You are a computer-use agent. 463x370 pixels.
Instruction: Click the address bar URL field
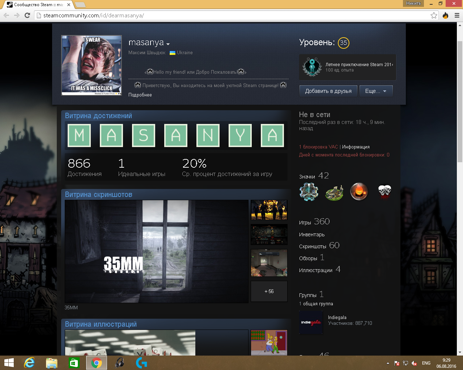(237, 15)
